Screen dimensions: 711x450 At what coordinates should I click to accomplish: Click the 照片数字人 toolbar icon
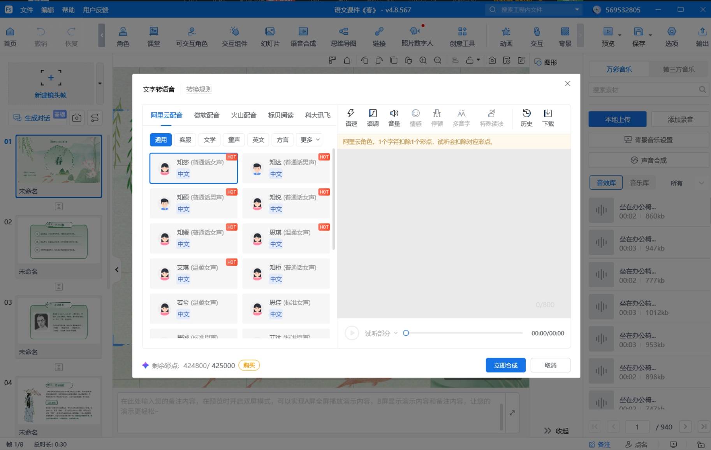(417, 37)
